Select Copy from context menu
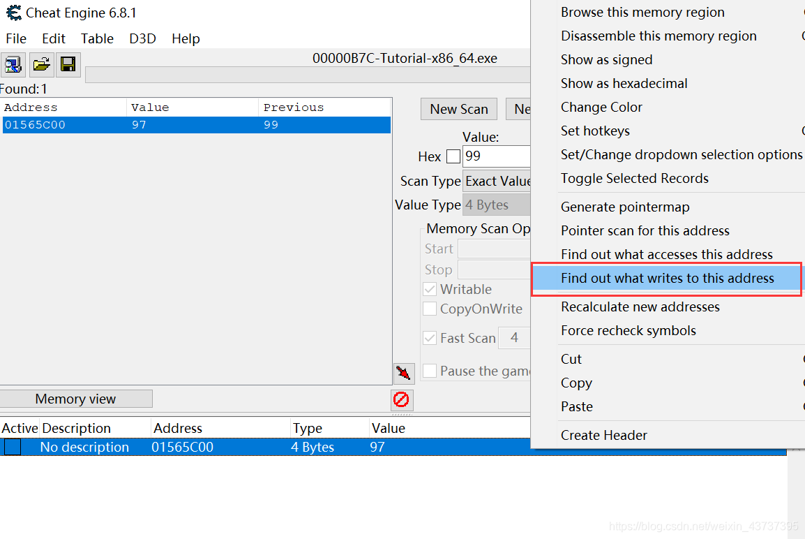805x539 pixels. pyautogui.click(x=576, y=383)
